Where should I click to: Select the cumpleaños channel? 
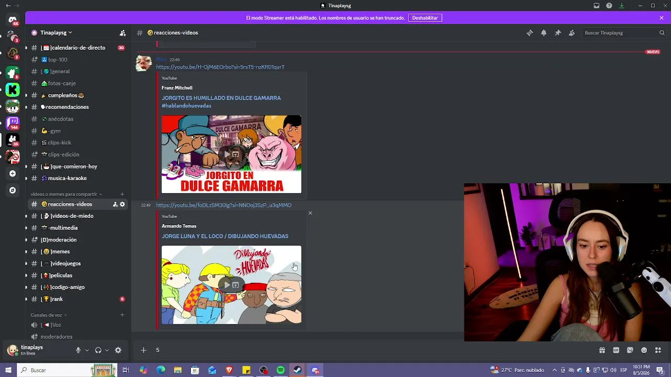[x=78, y=95]
